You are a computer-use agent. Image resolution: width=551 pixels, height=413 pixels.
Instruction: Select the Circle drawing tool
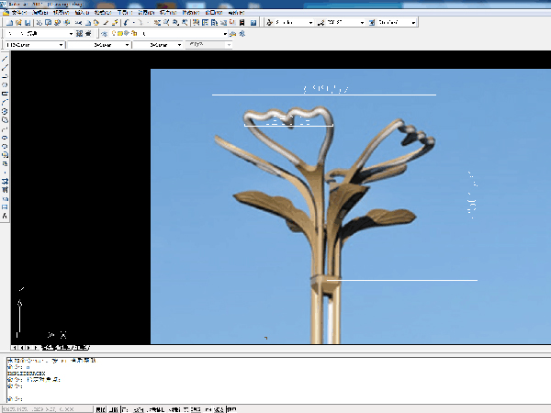(5, 110)
